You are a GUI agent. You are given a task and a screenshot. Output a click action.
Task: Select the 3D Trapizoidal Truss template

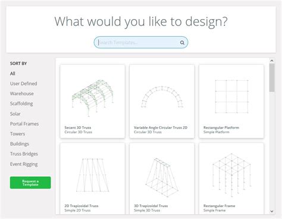pyautogui.click(x=162, y=179)
